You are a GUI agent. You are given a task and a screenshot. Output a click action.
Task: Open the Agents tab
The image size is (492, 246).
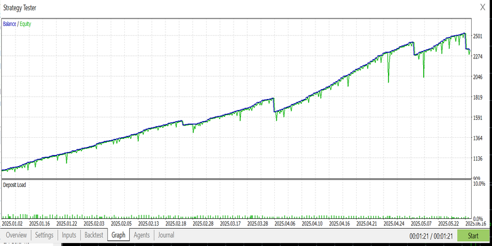[141, 235]
